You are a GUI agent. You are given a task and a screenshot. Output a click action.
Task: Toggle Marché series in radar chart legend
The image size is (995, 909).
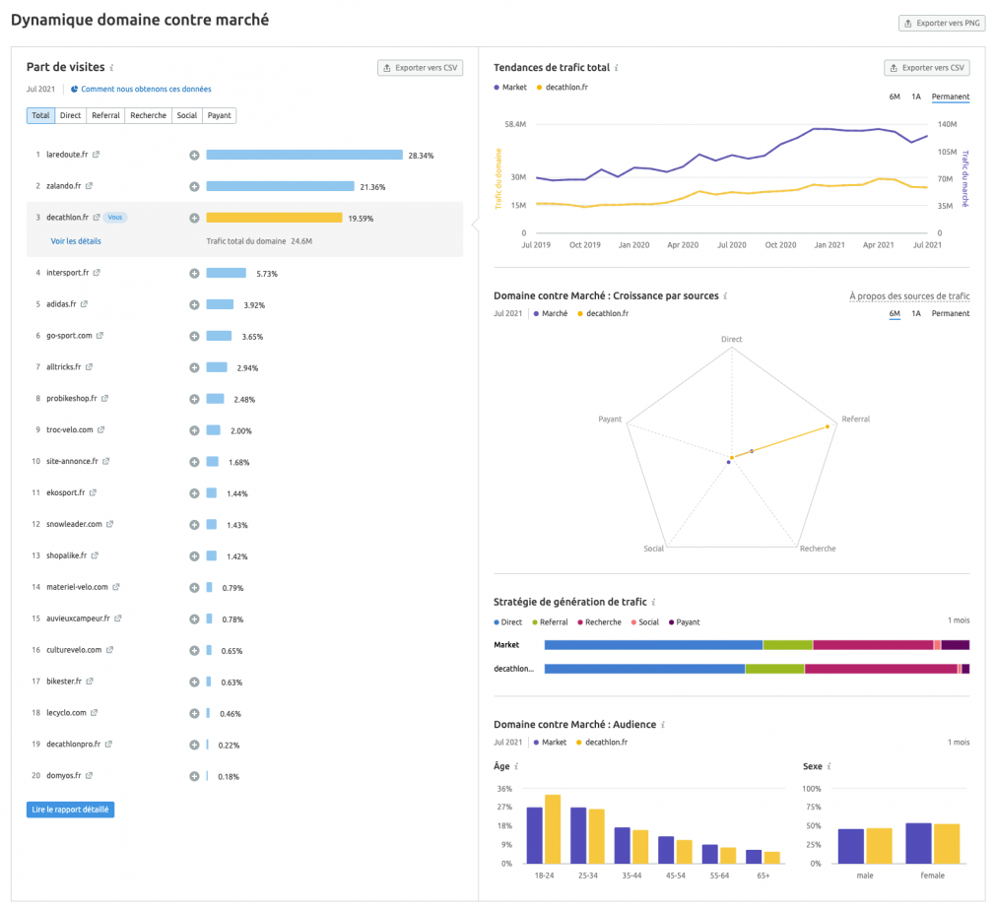click(x=551, y=314)
